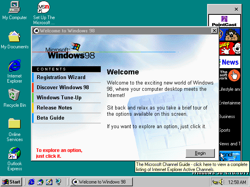This screenshot has height=187, width=250.
Task: Click the Welcome window title bar icon
Action: coord(36,31)
